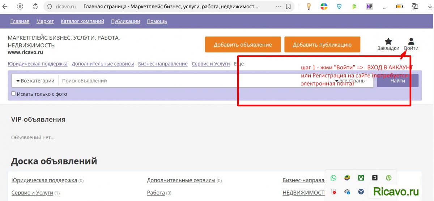Go back with the browser back arrow
Screen dimensions: 434x201
pyautogui.click(x=5, y=7)
